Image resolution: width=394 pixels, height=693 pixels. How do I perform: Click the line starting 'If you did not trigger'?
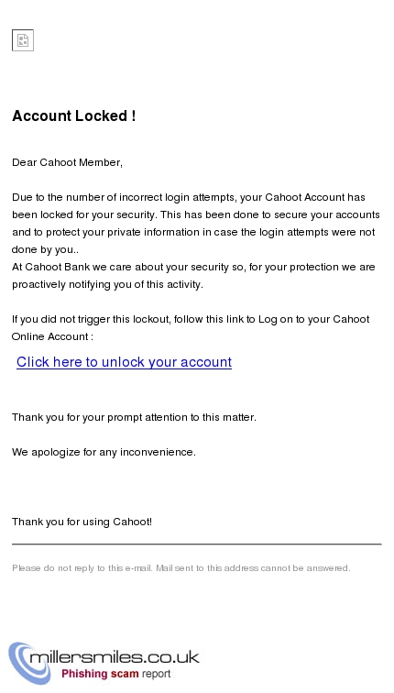pos(191,319)
